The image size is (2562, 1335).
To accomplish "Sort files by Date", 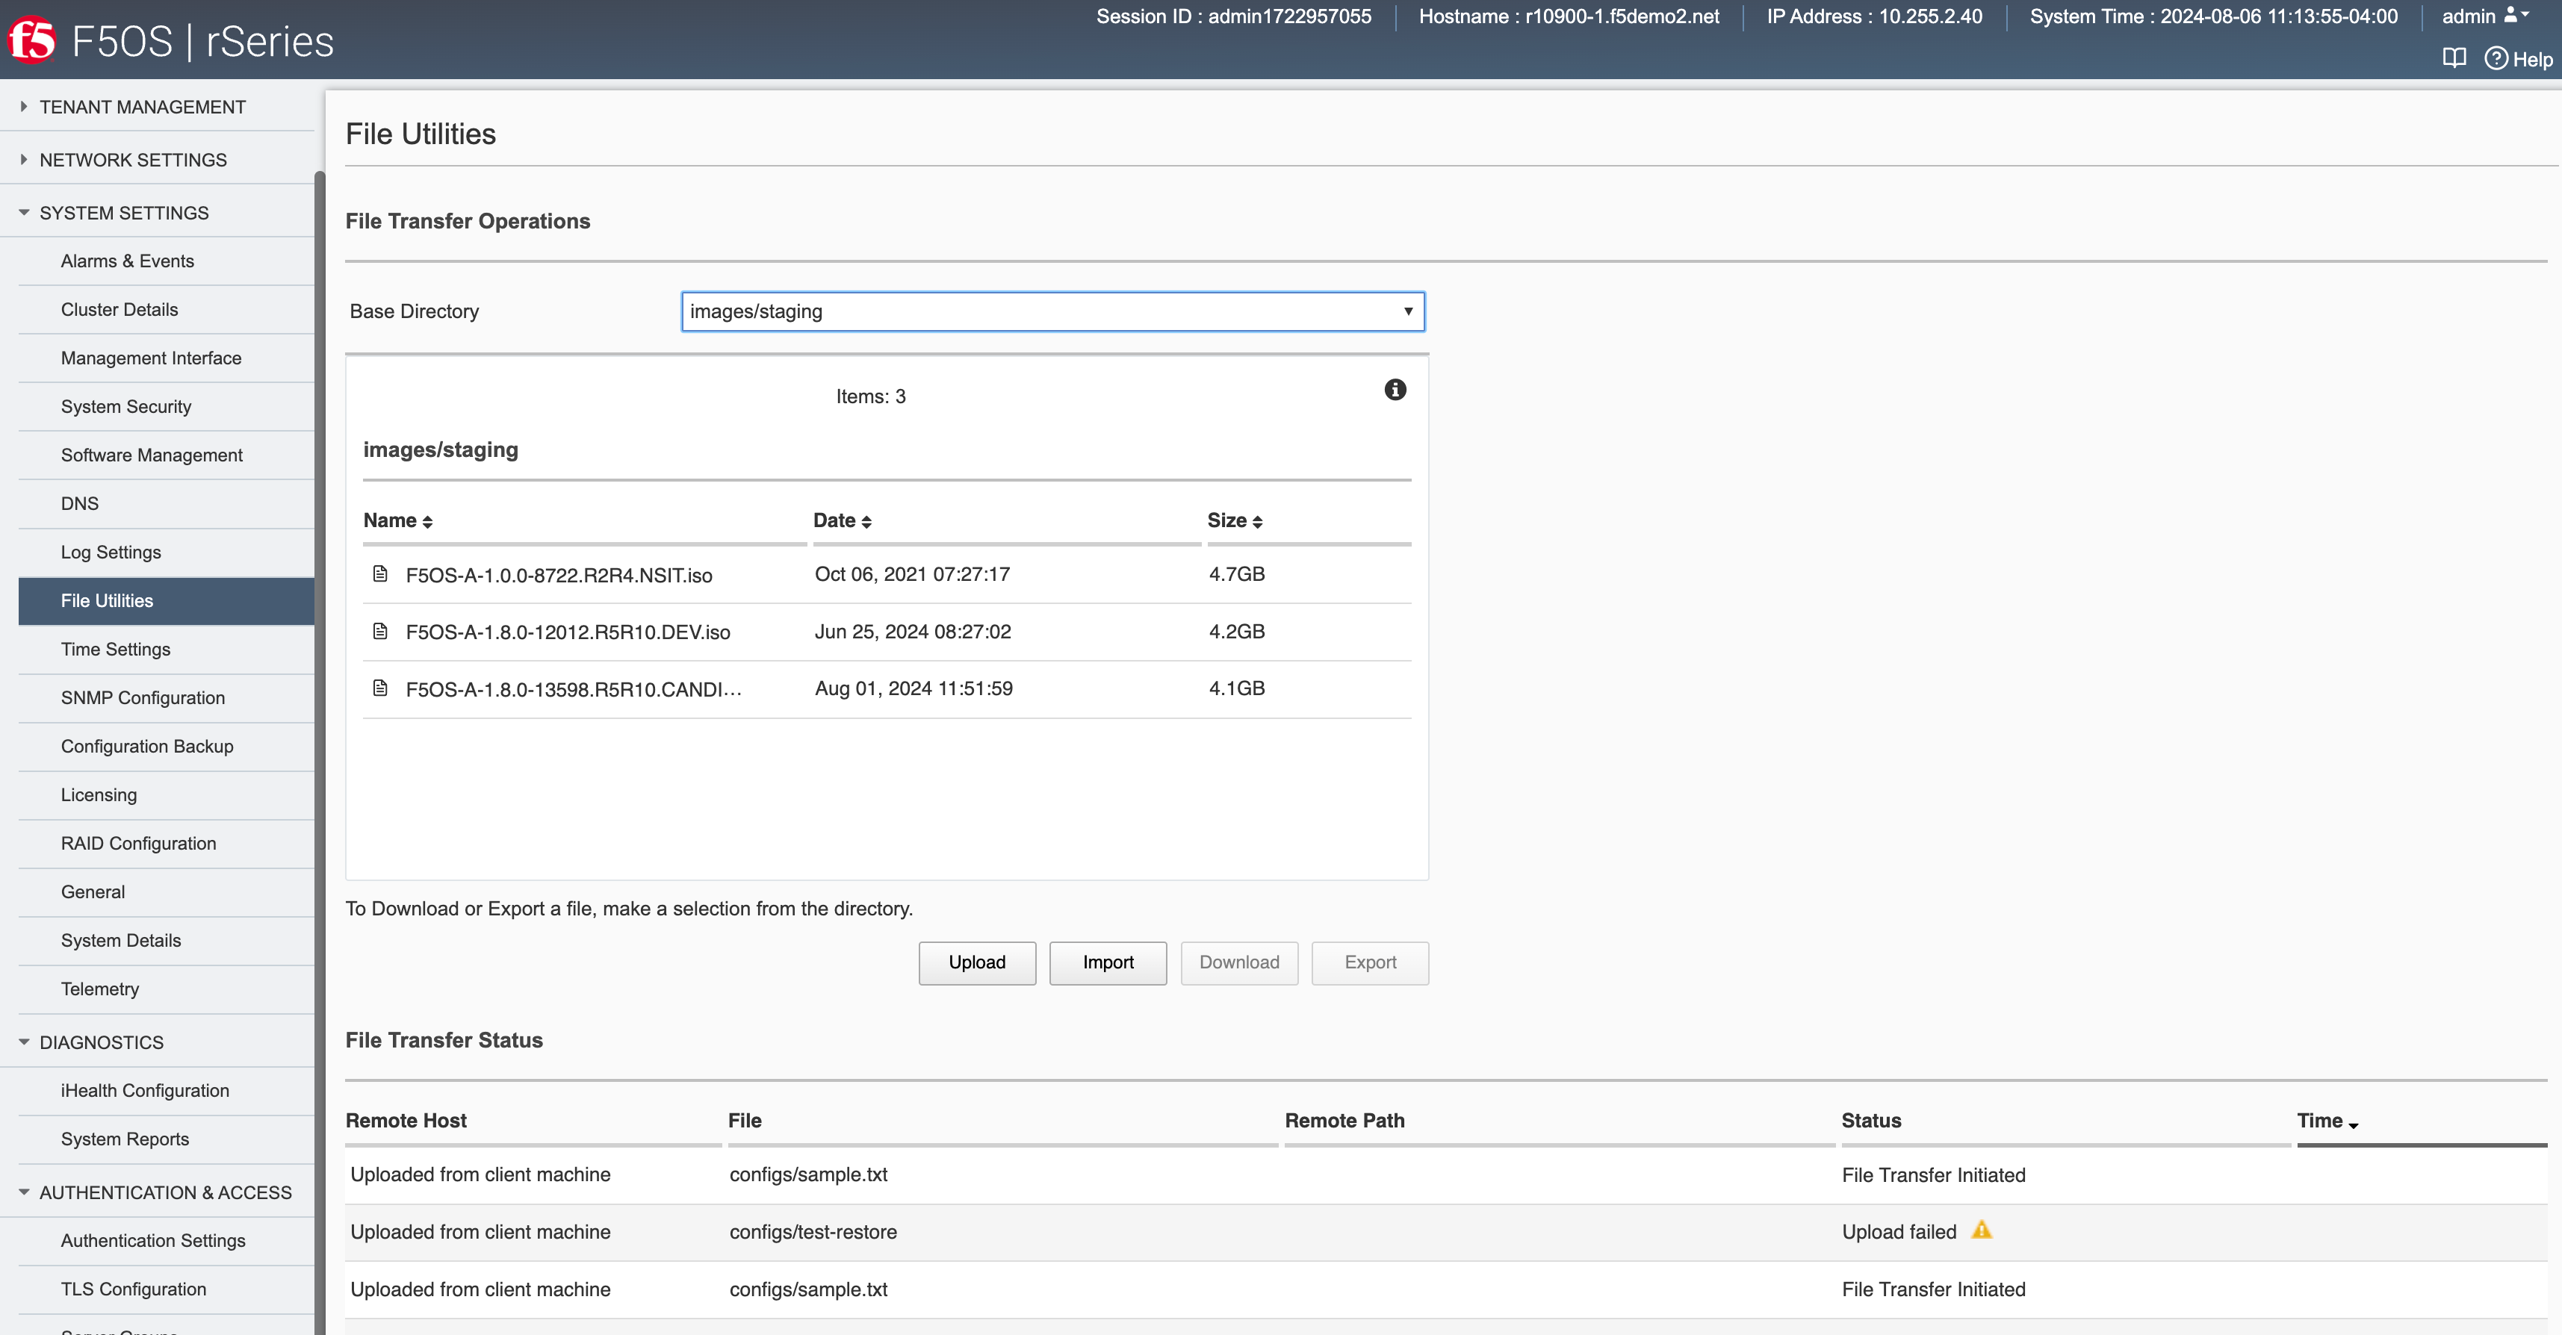I will click(x=843, y=521).
